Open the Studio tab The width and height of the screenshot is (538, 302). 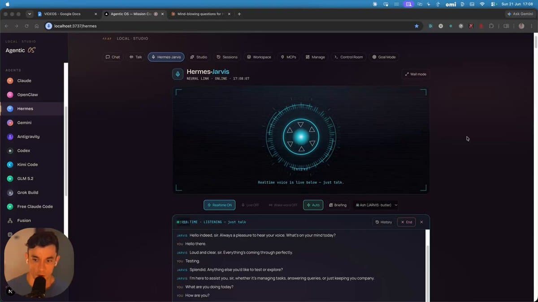pyautogui.click(x=199, y=57)
